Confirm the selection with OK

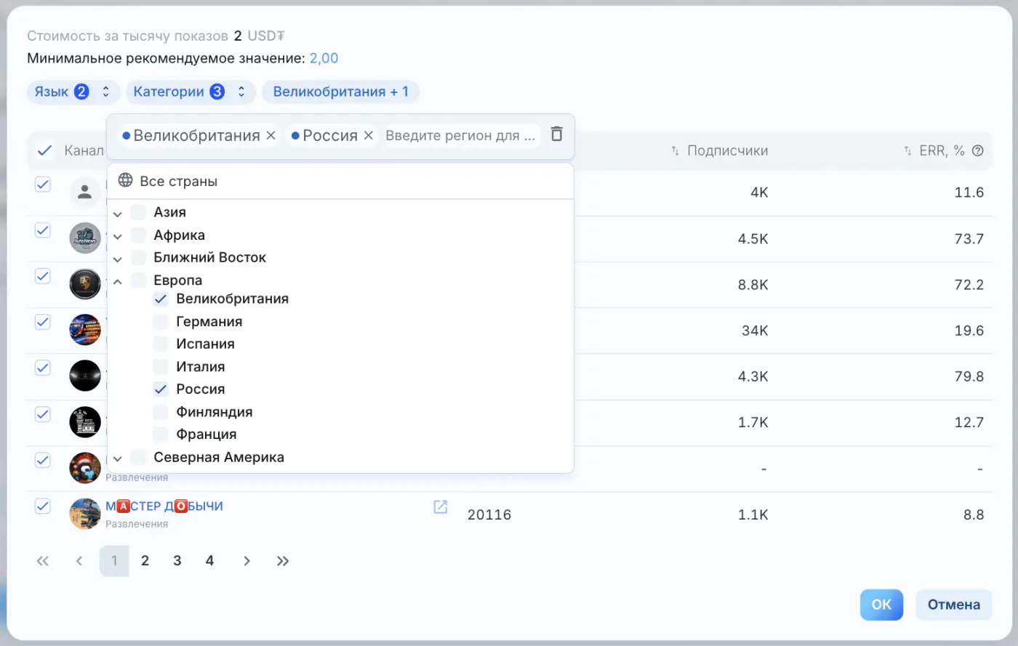point(881,605)
